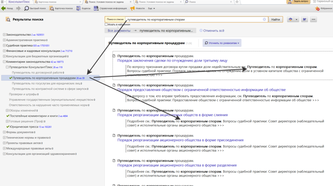Click the 'Найти' search button
This screenshot has width=333, height=186.
[275, 20]
